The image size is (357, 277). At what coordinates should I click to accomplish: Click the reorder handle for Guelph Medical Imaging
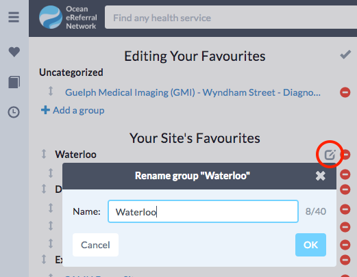click(x=51, y=91)
